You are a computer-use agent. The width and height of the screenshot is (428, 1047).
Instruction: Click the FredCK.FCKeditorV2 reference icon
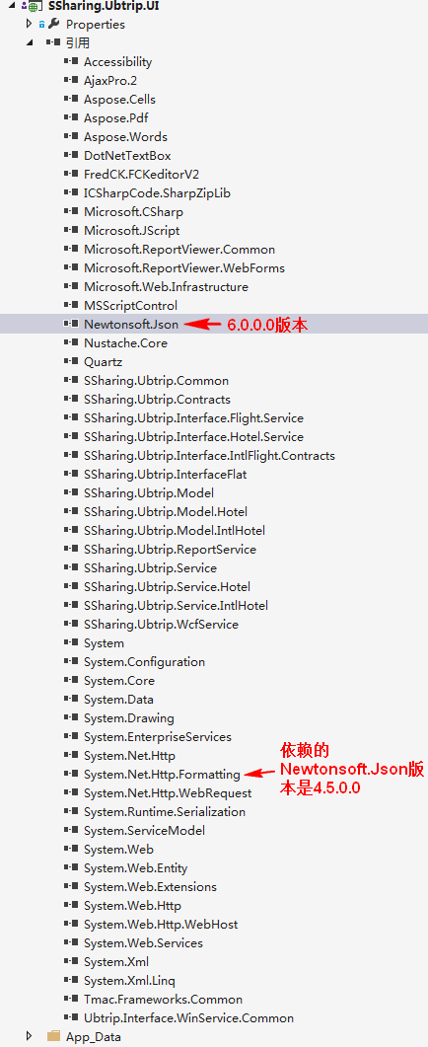[71, 175]
